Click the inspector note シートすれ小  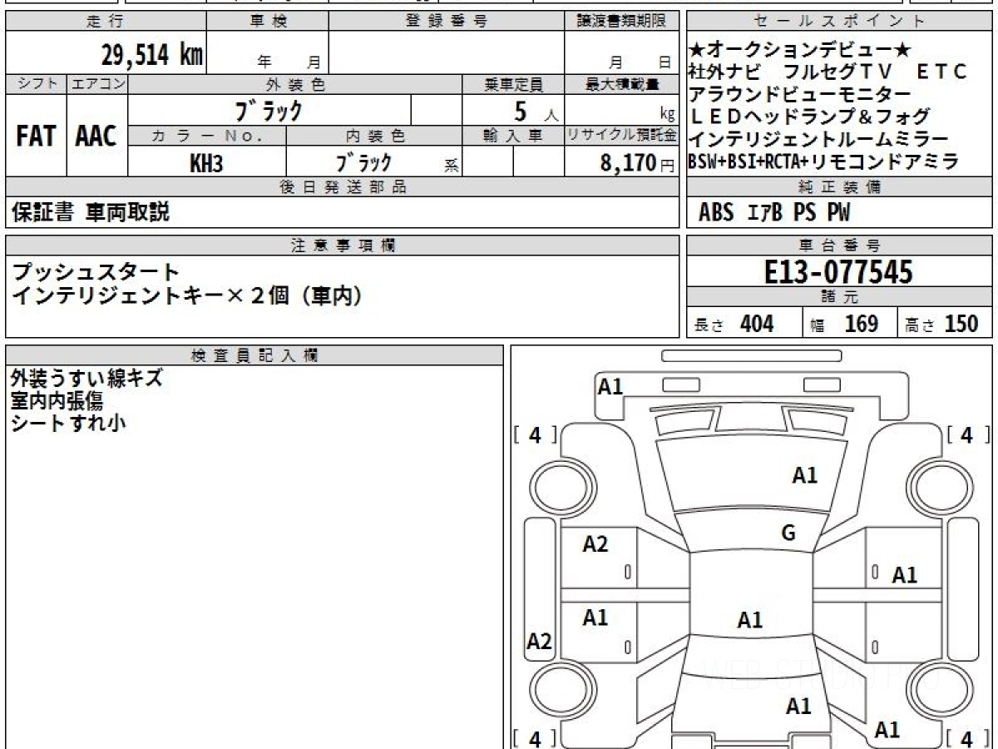click(x=68, y=422)
